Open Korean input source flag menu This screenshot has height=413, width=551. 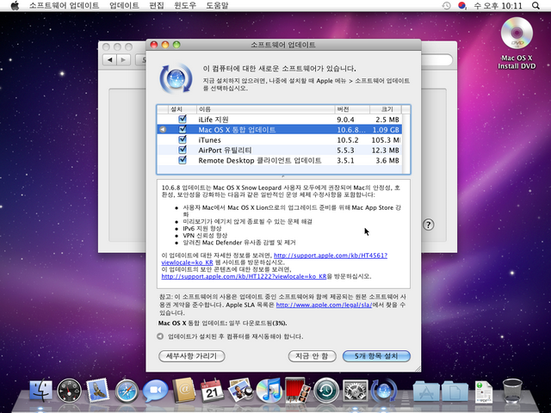pyautogui.click(x=462, y=6)
